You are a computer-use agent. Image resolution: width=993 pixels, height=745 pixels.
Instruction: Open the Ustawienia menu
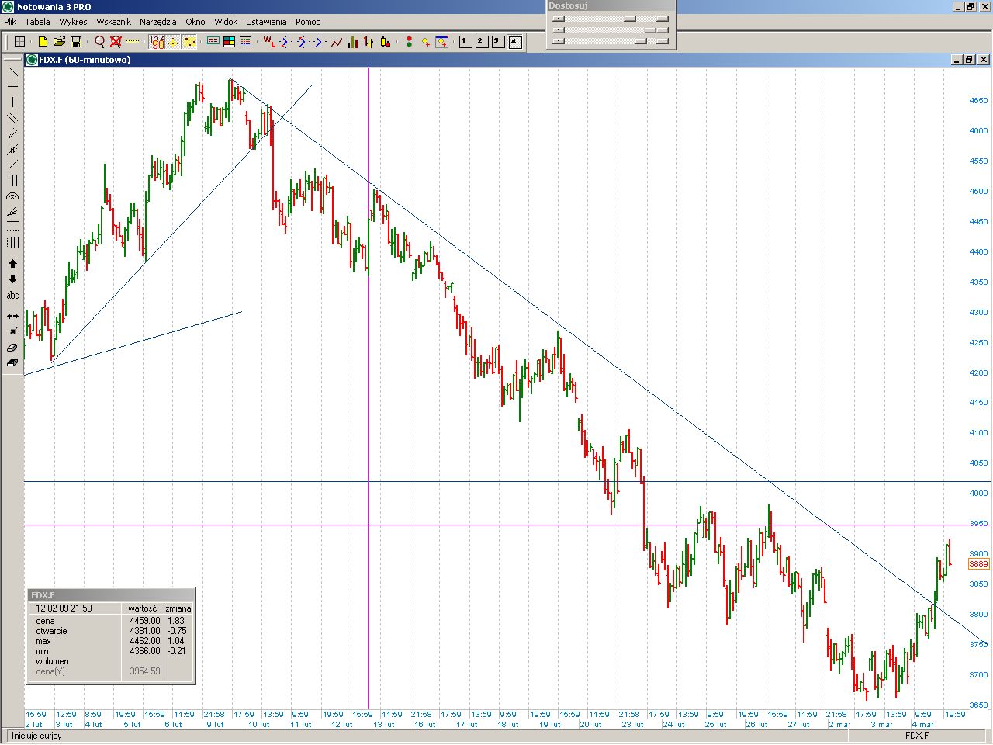[x=266, y=22]
